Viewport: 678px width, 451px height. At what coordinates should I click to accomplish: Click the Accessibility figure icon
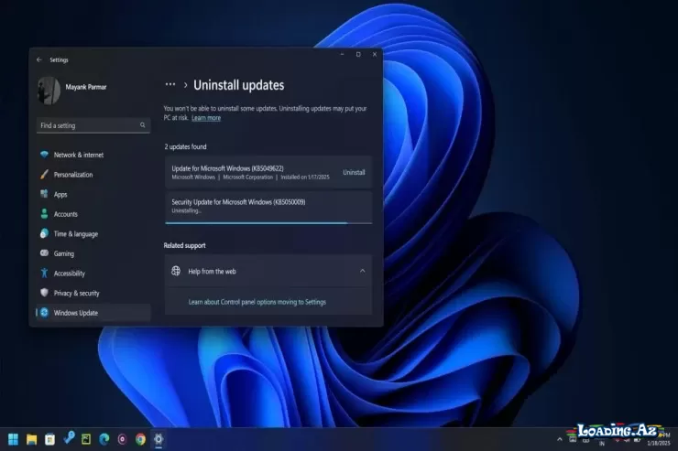(44, 273)
